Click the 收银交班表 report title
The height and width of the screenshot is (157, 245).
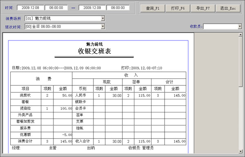[x=94, y=51]
